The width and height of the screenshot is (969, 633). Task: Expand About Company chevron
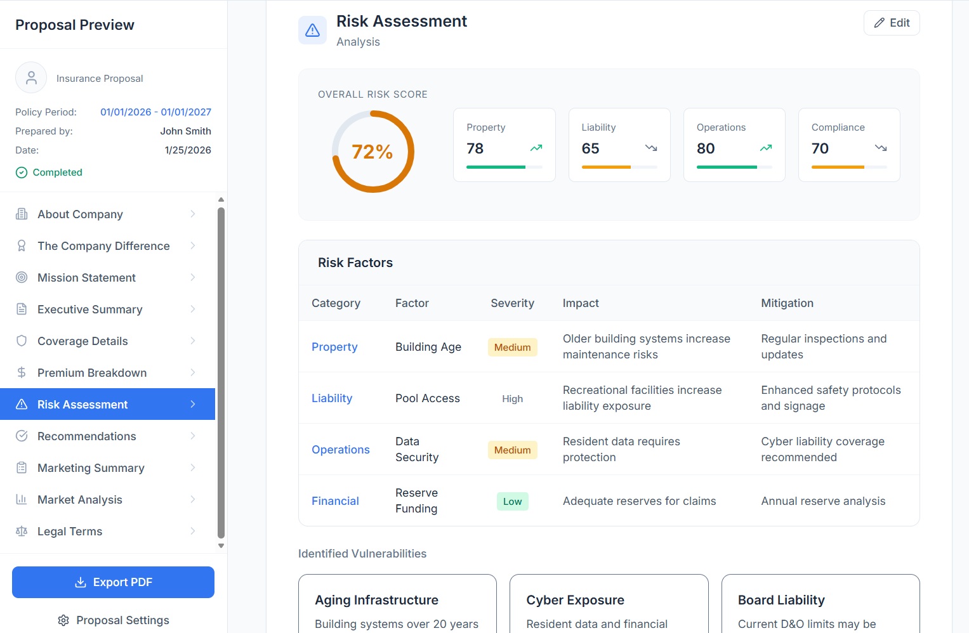193,214
